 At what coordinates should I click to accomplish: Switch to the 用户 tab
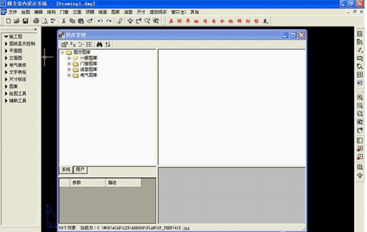pyautogui.click(x=80, y=169)
